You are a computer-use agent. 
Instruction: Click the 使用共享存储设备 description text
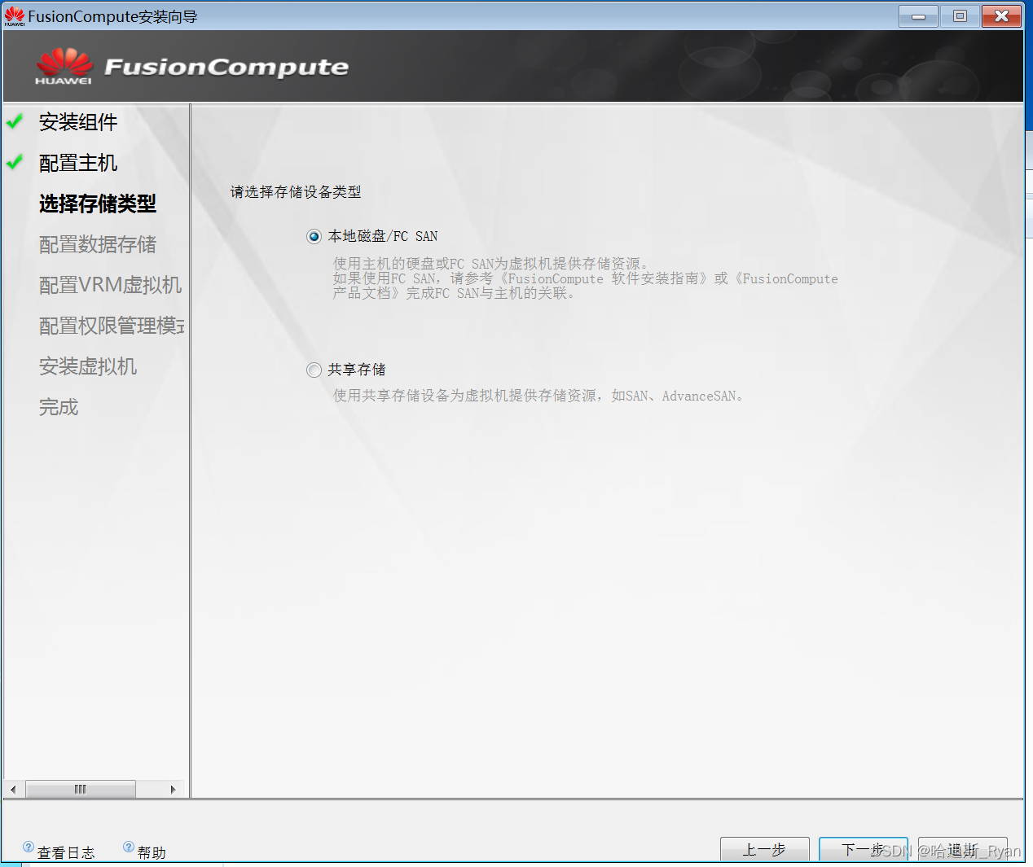[538, 396]
